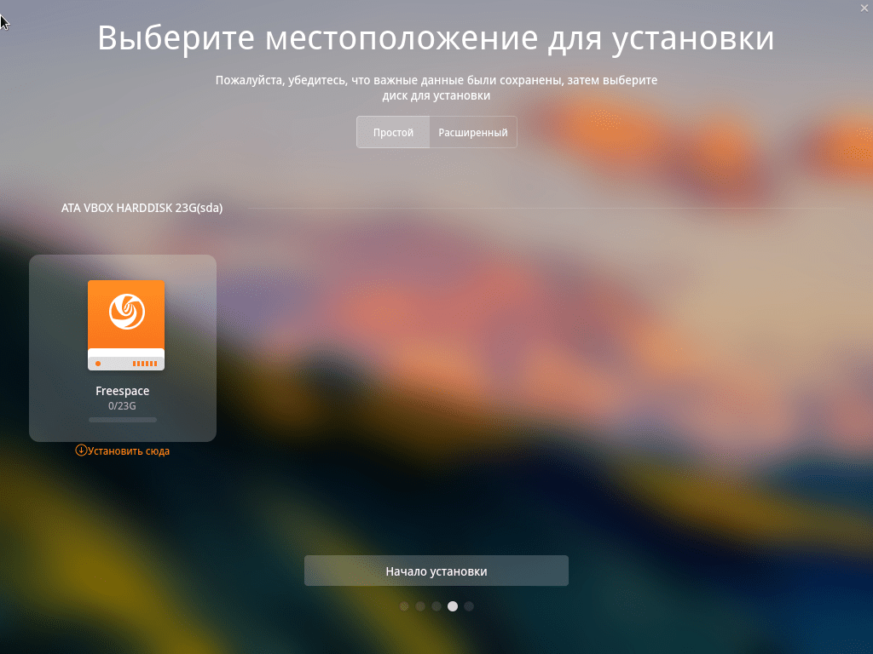Click the Начало установки button
This screenshot has height=654, width=873.
click(436, 571)
